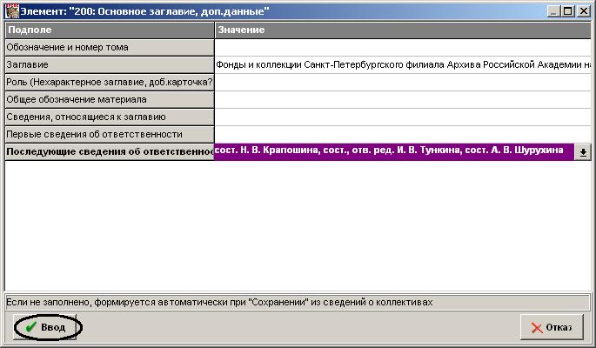Screen dimensions: 596x348
Task: Click hint text Если не заполнено, формируется автоматически
Action: 219,303
